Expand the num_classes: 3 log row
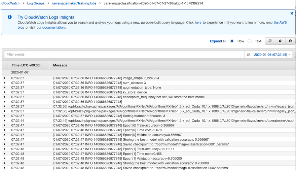Screen dimensions: 296x170 (x=5, y=83)
